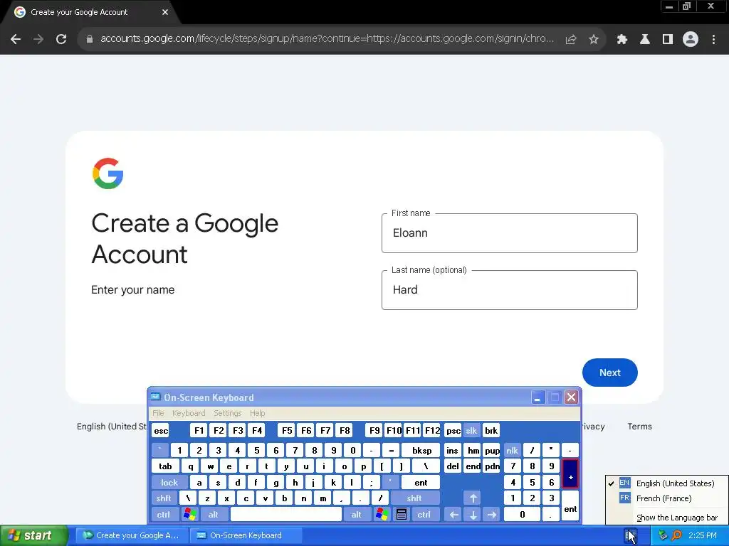Click the blue Next button
Screen dimensions: 729x546
[x=609, y=373]
